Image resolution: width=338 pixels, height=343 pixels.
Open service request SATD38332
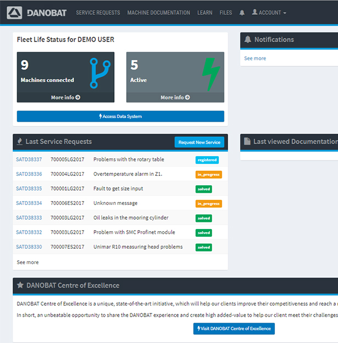point(29,232)
